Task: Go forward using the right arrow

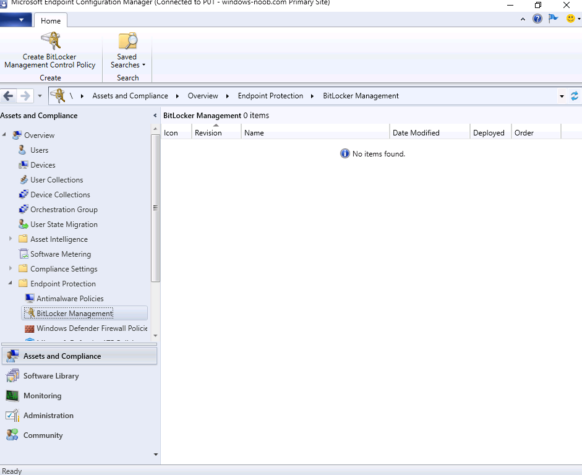Action: [x=25, y=96]
